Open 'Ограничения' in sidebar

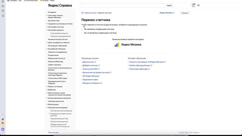53,55
